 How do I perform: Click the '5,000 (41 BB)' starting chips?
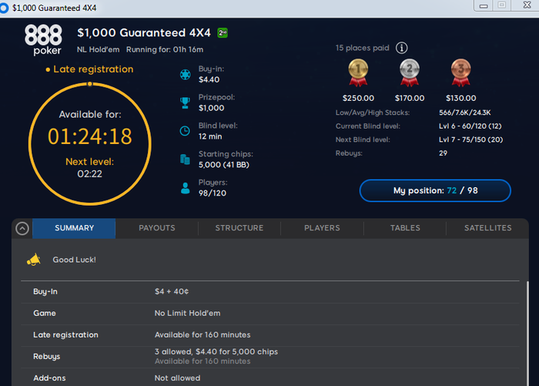click(x=224, y=165)
